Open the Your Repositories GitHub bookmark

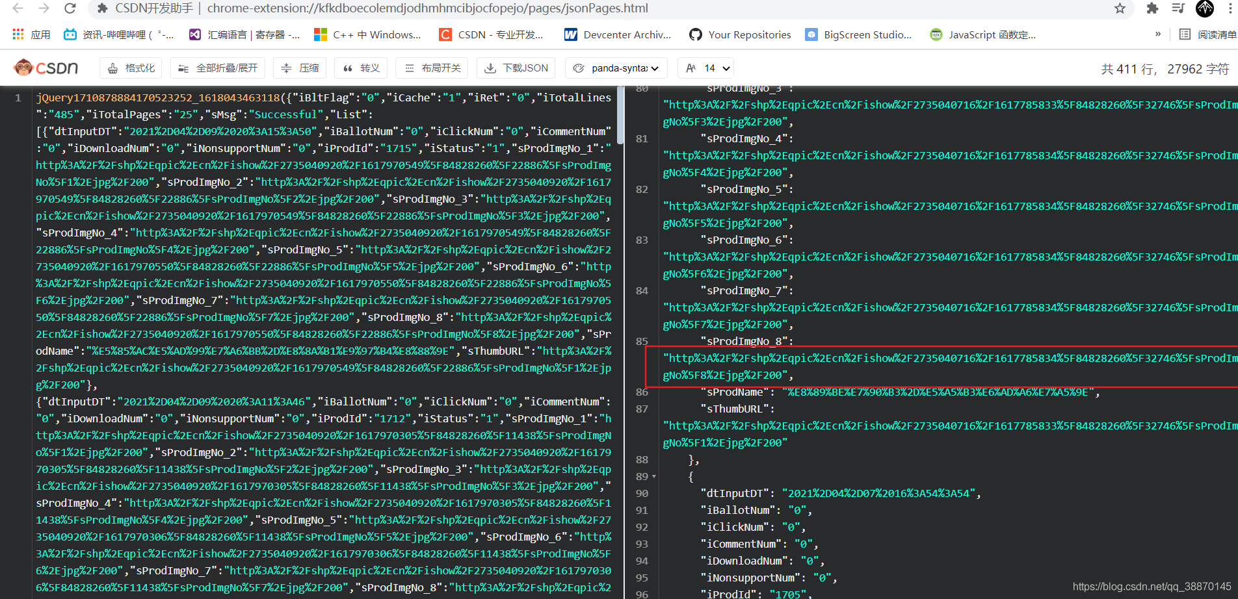[740, 34]
